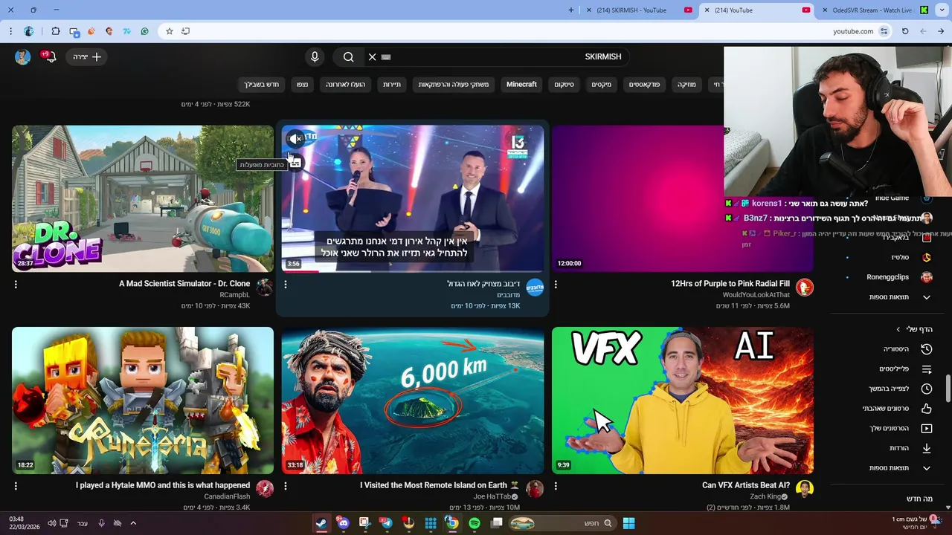Go to the Zach King channel avatar

804,489
